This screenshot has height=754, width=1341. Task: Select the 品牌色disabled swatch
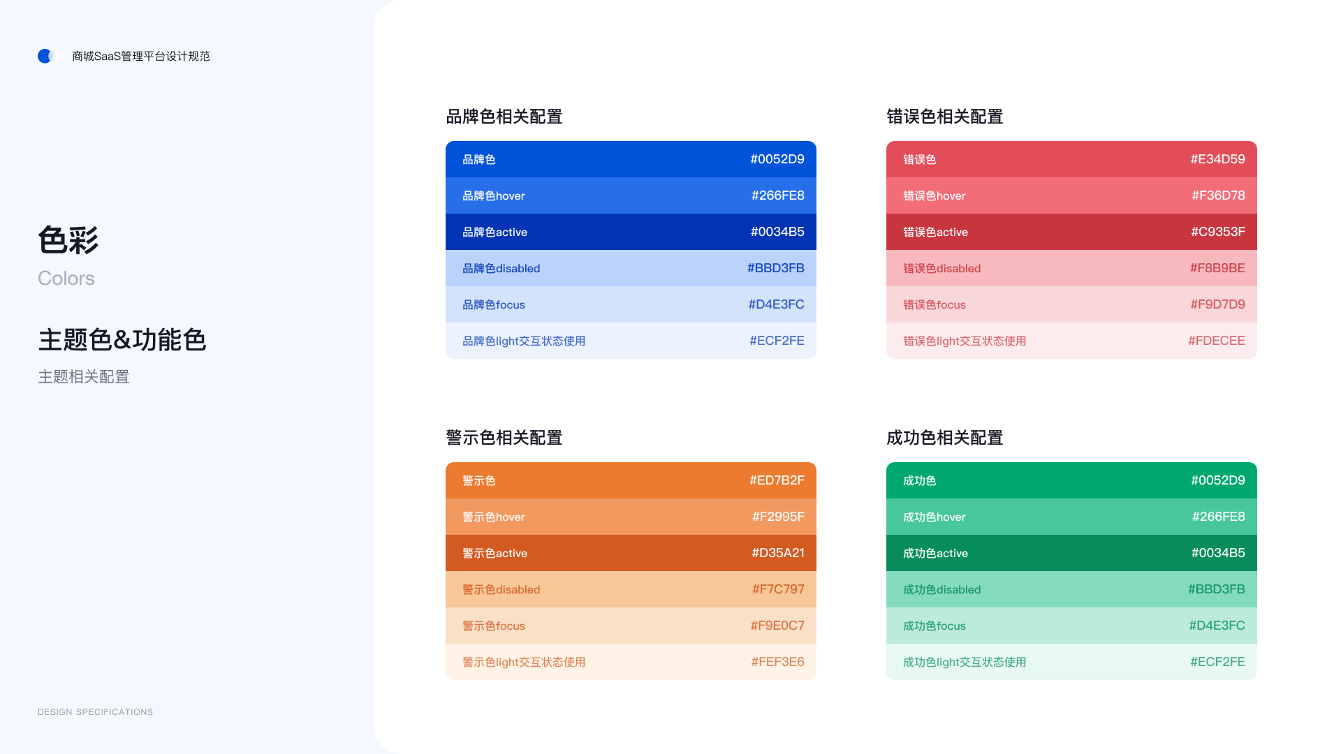coord(630,268)
